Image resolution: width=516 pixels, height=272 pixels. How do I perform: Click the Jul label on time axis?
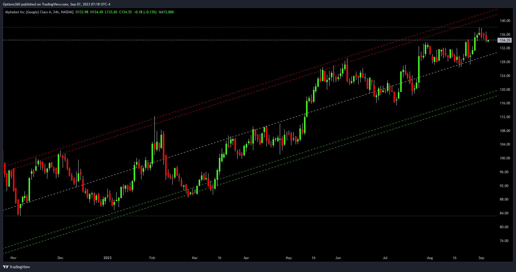(385, 258)
